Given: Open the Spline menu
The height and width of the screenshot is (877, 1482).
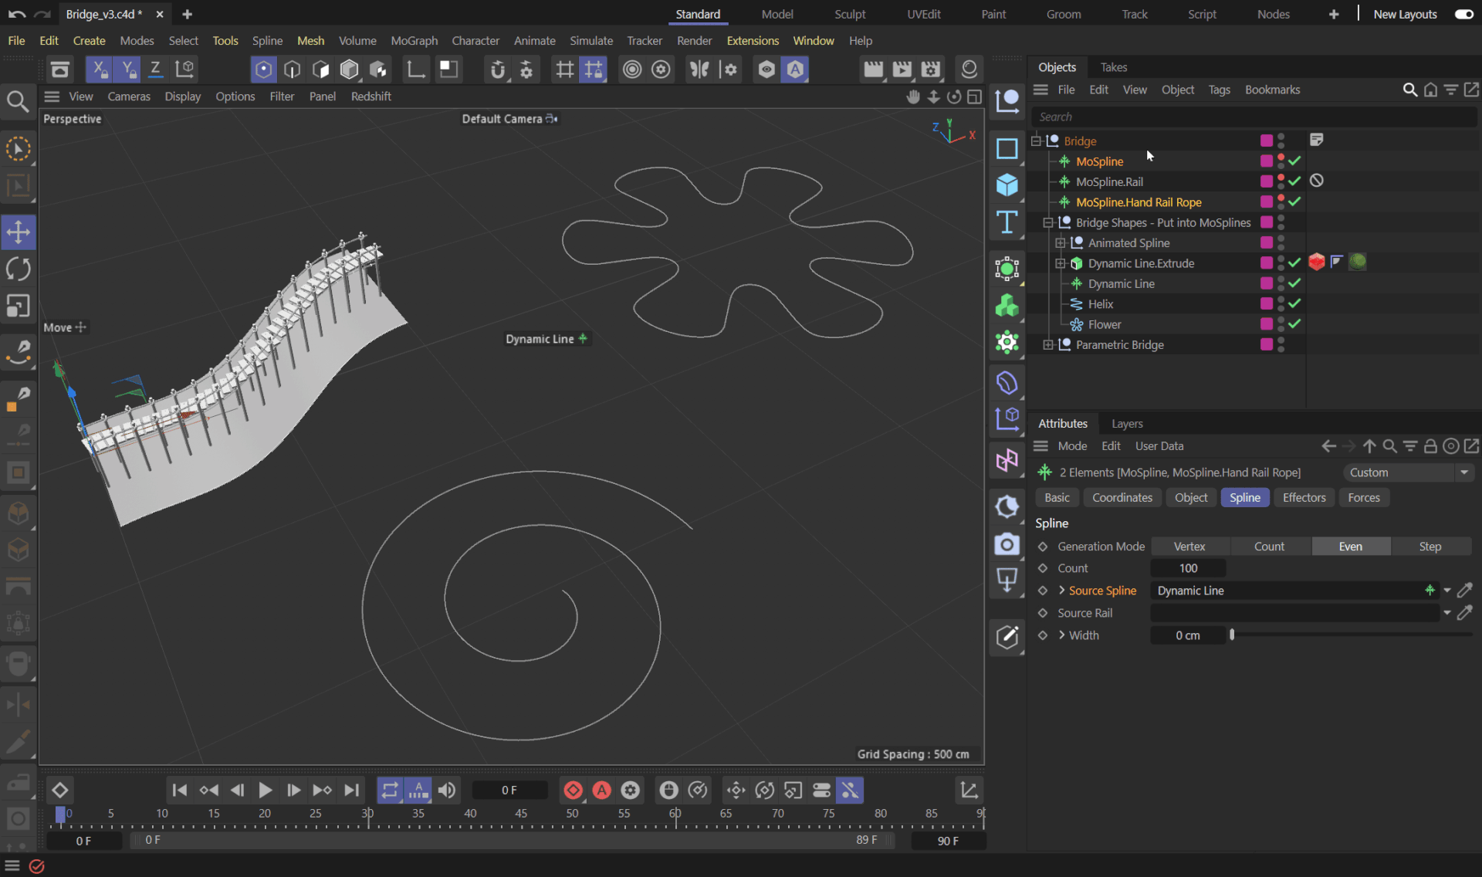Looking at the screenshot, I should point(267,41).
